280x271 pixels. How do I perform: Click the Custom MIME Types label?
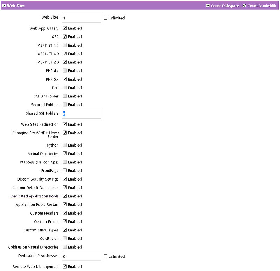point(41,230)
